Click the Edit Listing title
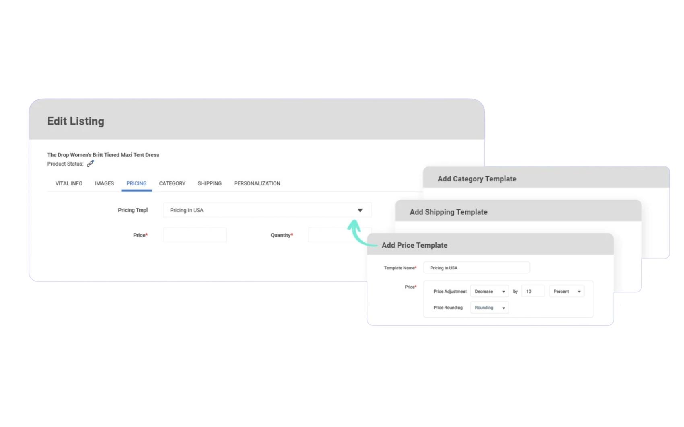684x427 pixels. [x=76, y=121]
